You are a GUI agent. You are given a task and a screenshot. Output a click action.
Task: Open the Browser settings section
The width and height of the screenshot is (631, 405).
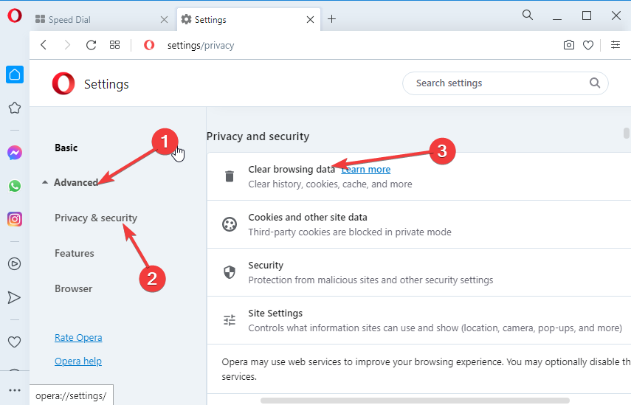point(73,288)
